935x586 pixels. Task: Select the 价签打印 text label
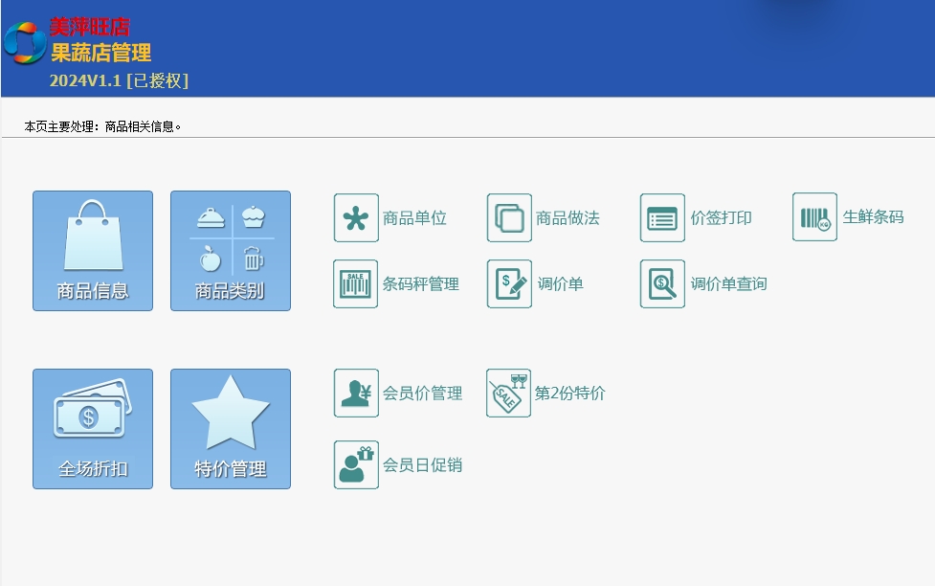coord(721,218)
